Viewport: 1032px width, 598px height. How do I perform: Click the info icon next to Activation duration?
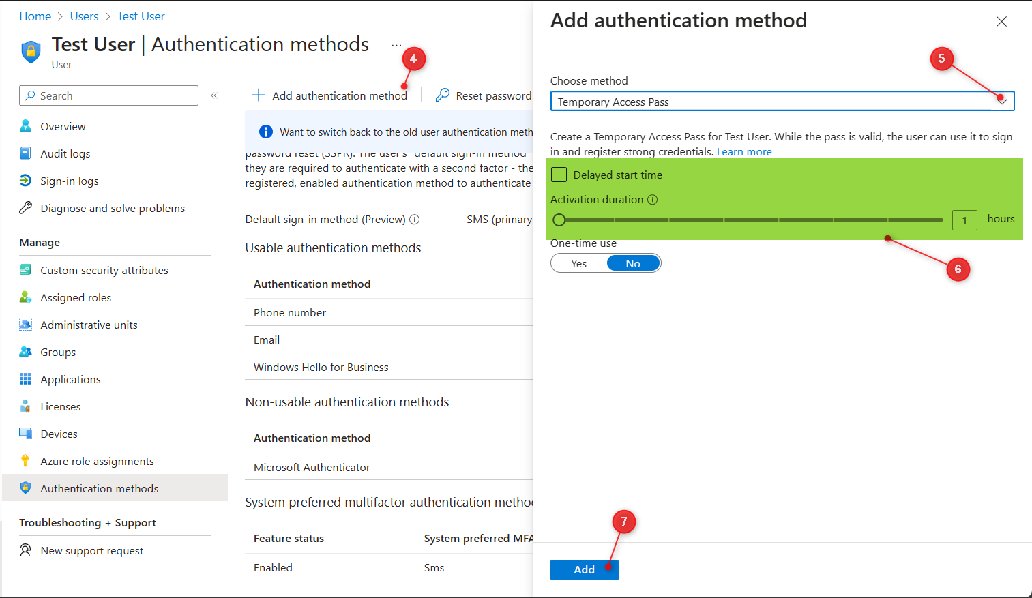pyautogui.click(x=652, y=200)
